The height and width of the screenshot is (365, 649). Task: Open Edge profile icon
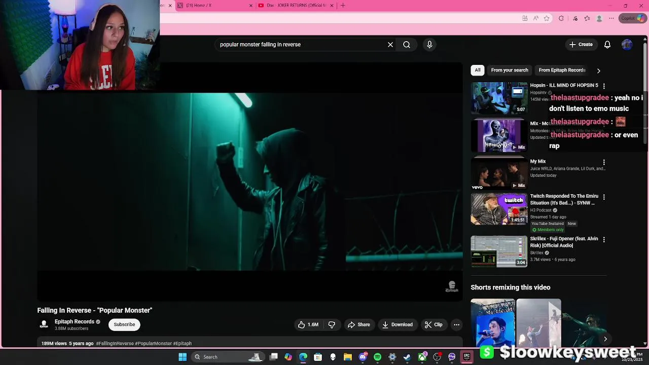pos(599,18)
